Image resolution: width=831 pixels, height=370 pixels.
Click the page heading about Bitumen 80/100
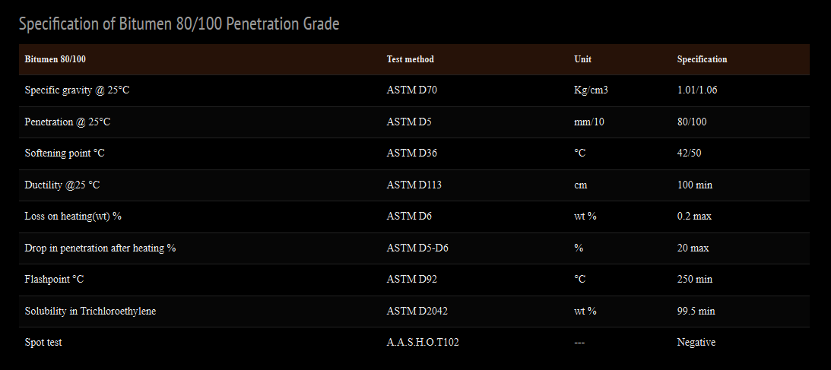[x=179, y=24]
